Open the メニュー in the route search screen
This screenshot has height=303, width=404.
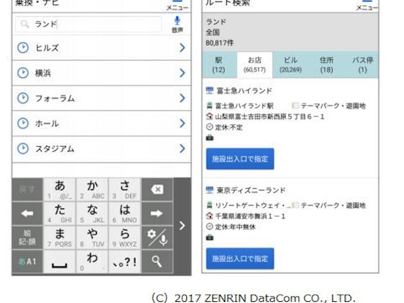click(367, 6)
